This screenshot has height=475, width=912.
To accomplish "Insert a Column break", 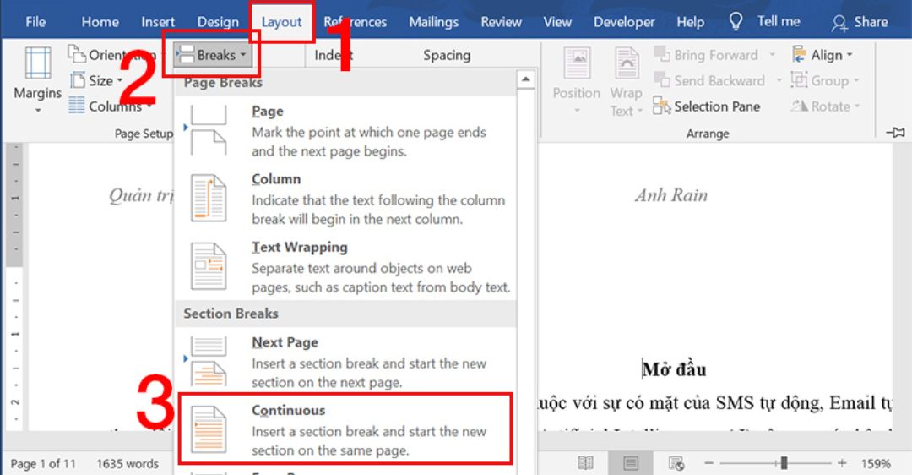I will pyautogui.click(x=346, y=199).
